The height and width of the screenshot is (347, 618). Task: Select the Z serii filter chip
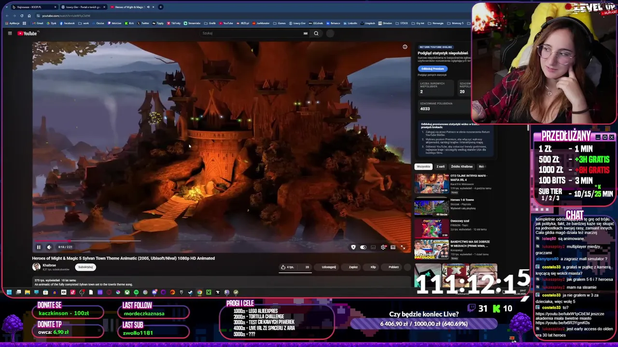(x=440, y=167)
